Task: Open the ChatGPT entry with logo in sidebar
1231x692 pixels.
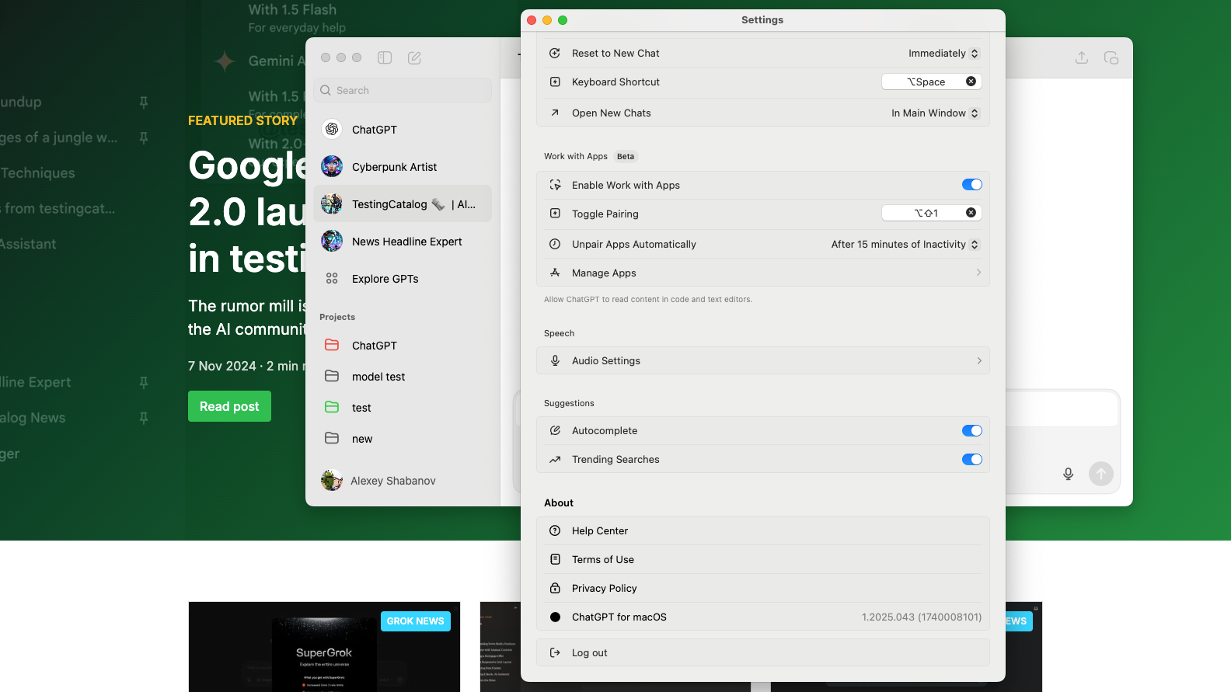Action: point(403,130)
